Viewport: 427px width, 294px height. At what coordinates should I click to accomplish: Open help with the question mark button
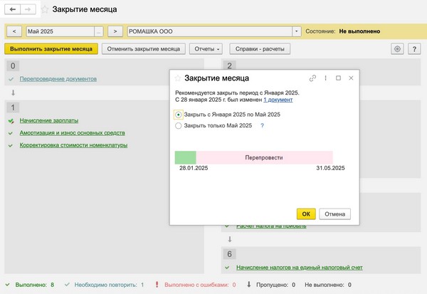[414, 49]
